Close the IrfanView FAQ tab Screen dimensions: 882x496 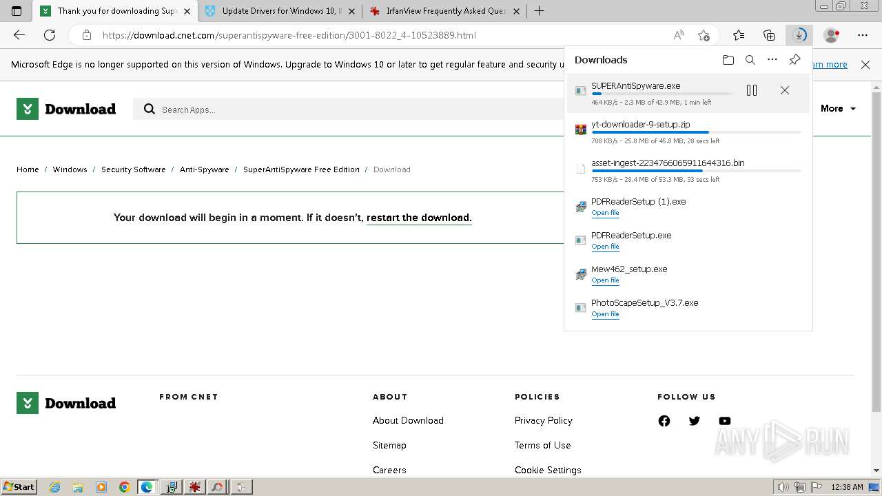[x=516, y=11]
